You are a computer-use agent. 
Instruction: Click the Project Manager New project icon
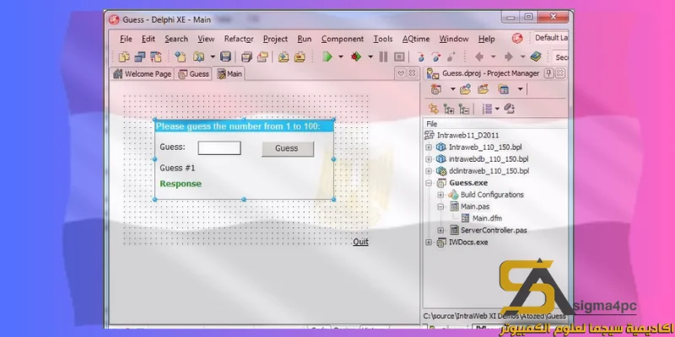click(x=436, y=89)
